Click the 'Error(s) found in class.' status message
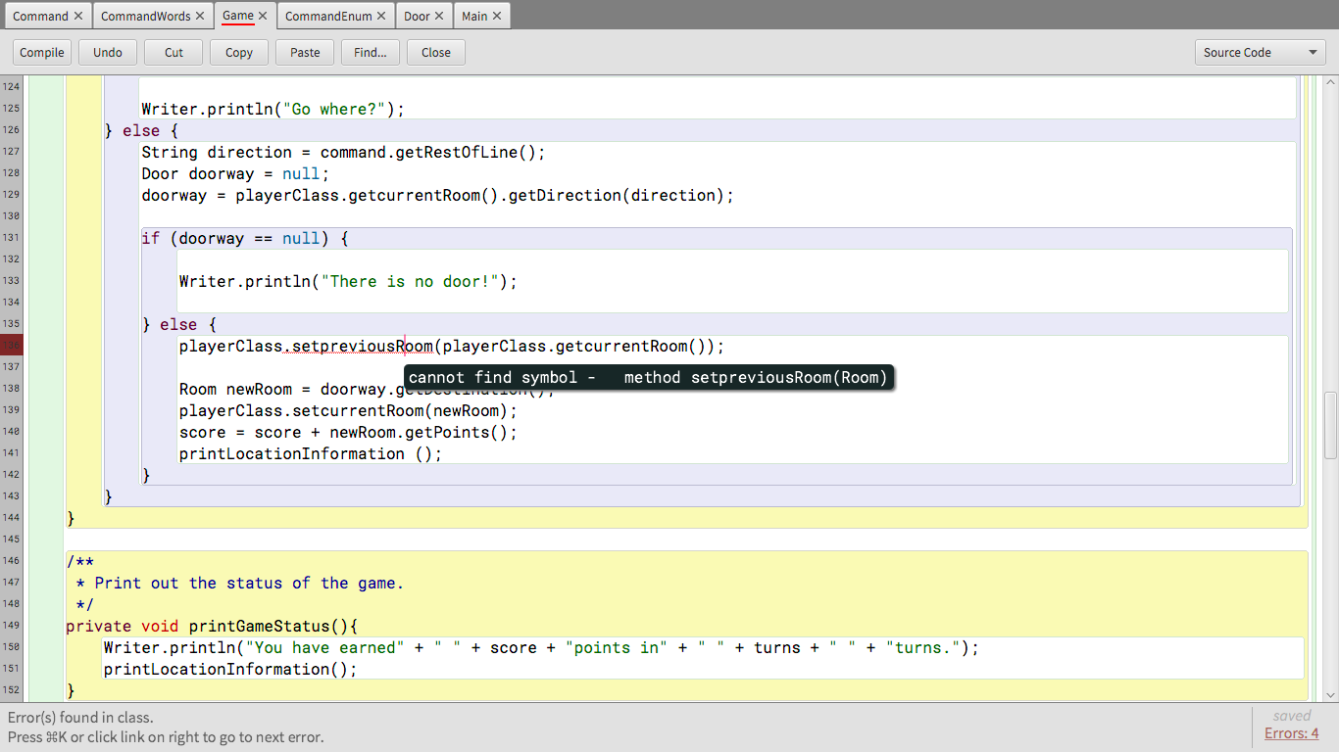Image resolution: width=1339 pixels, height=752 pixels. coord(80,717)
